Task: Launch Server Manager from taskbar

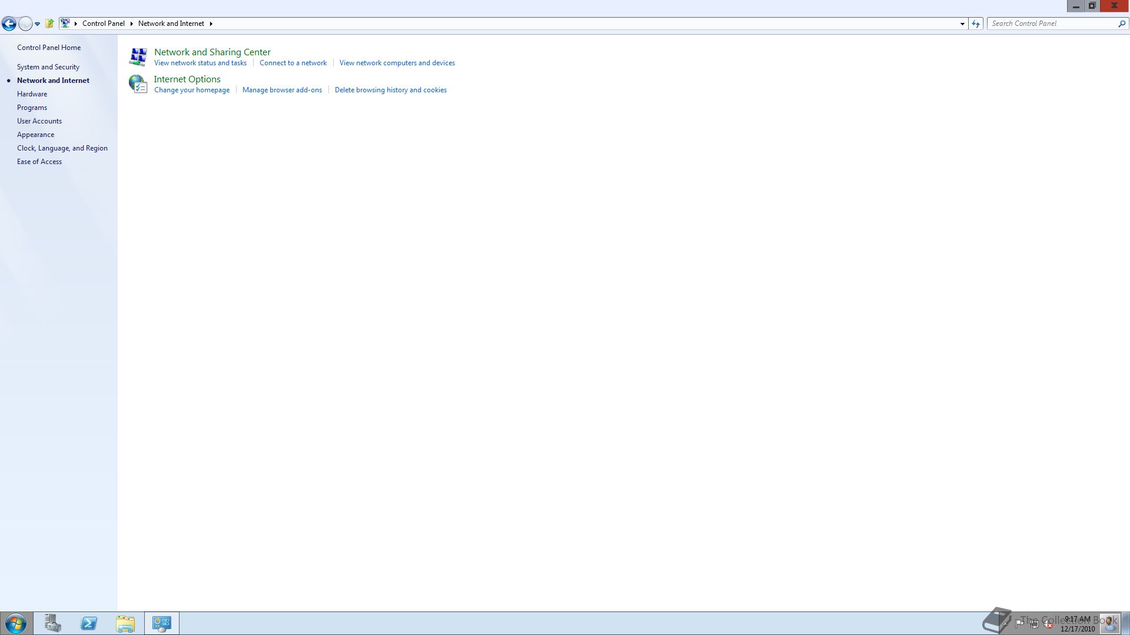Action: 52,623
